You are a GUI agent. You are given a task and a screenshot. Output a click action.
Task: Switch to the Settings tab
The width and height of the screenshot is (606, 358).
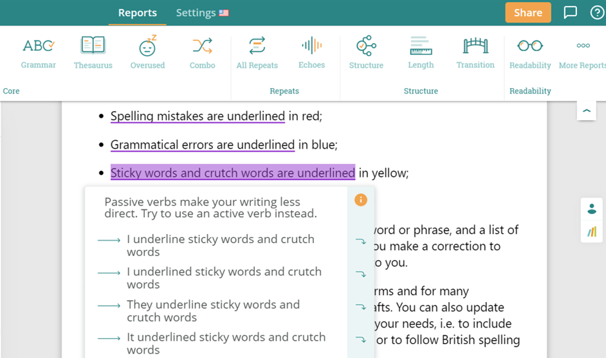(x=196, y=13)
